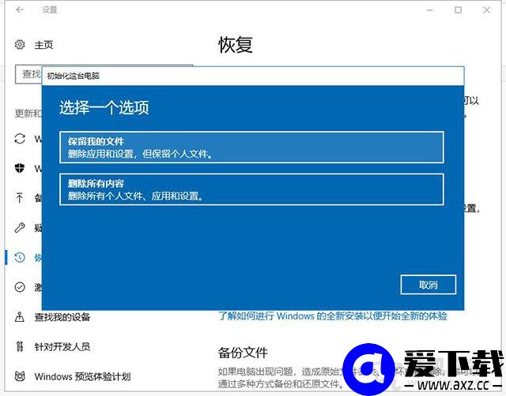Open the Activation checkmark circle icon
This screenshot has width=506, height=396.
click(x=20, y=287)
